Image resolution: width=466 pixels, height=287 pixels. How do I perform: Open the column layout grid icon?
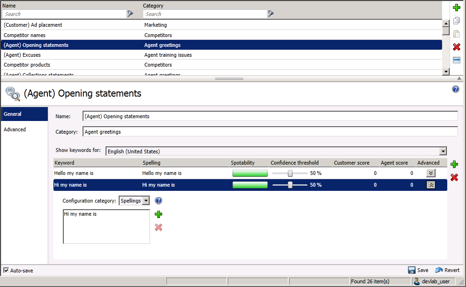coord(456,60)
